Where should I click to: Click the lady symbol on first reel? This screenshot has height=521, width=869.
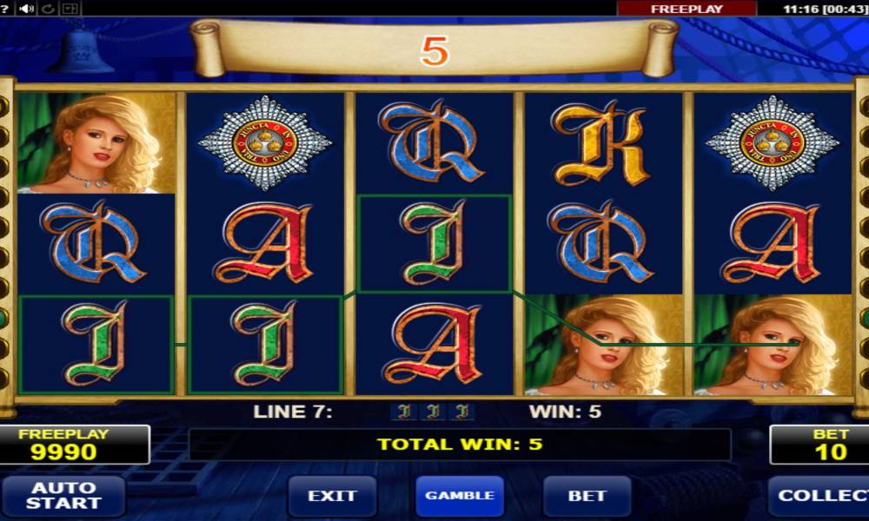click(96, 143)
